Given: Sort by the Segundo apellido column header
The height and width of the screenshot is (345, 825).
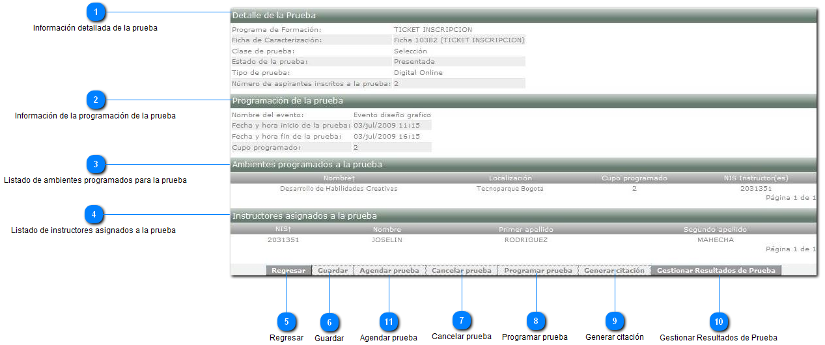Looking at the screenshot, I should pyautogui.click(x=715, y=230).
